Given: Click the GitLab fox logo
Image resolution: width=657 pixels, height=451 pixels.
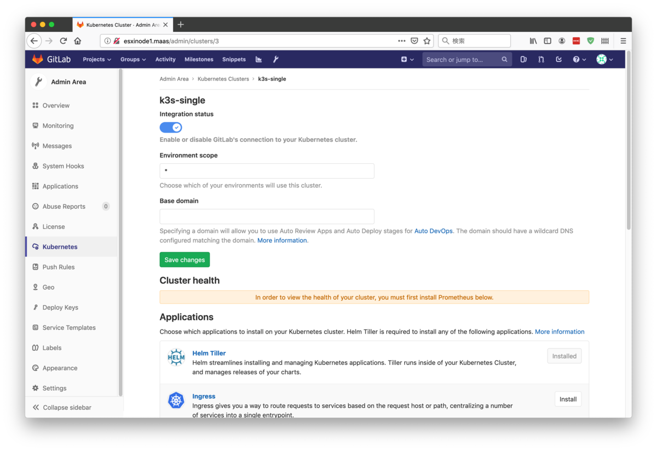Looking at the screenshot, I should 37,59.
